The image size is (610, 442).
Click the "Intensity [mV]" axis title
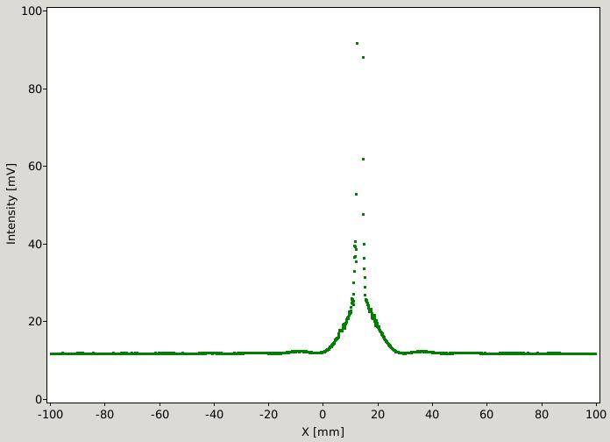tap(11, 203)
